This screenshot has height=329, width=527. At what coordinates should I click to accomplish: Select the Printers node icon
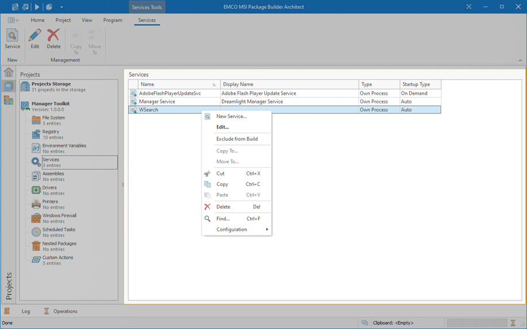(x=36, y=205)
